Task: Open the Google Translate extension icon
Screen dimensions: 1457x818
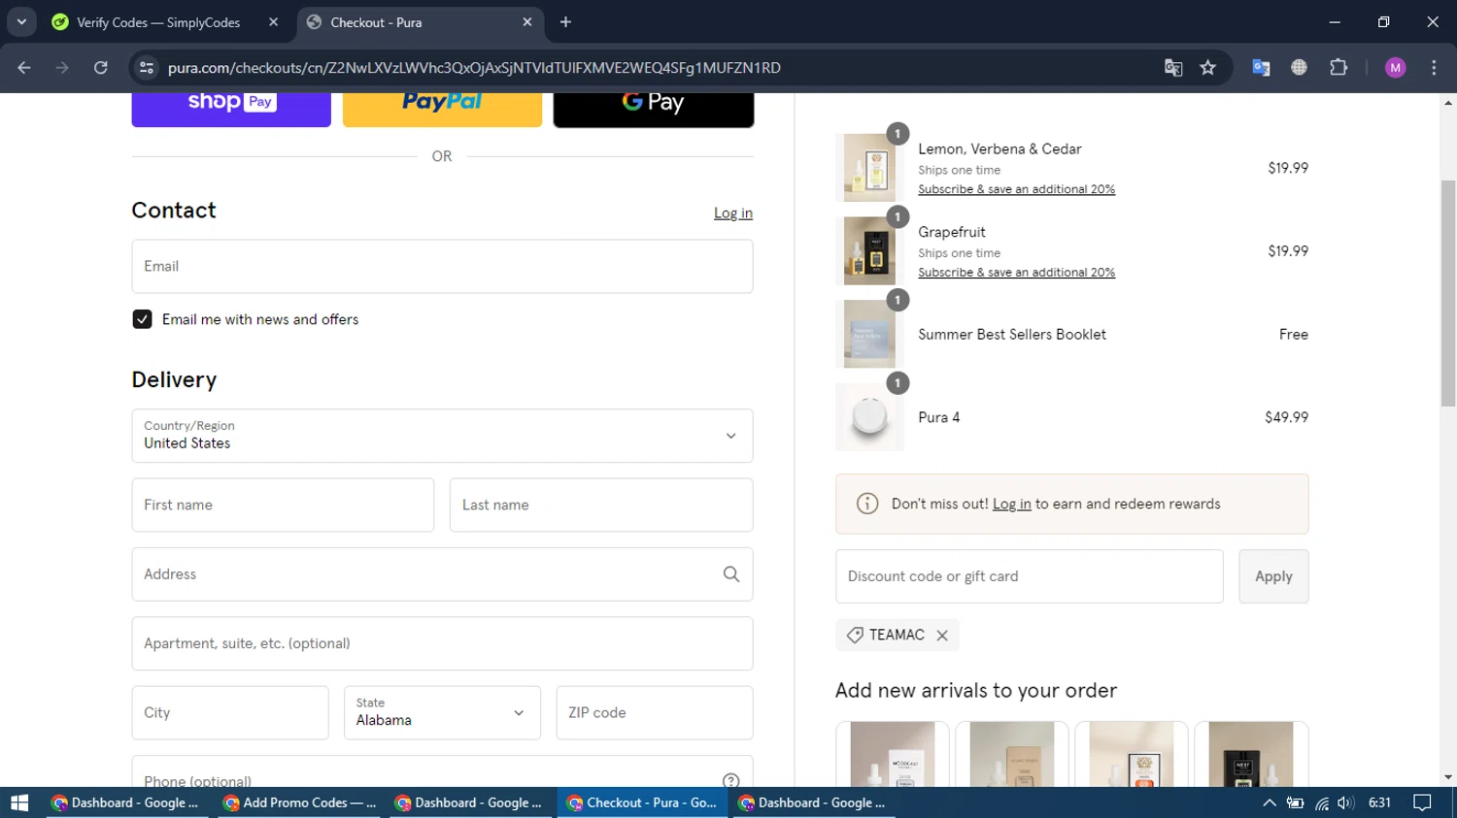Action: [1261, 68]
